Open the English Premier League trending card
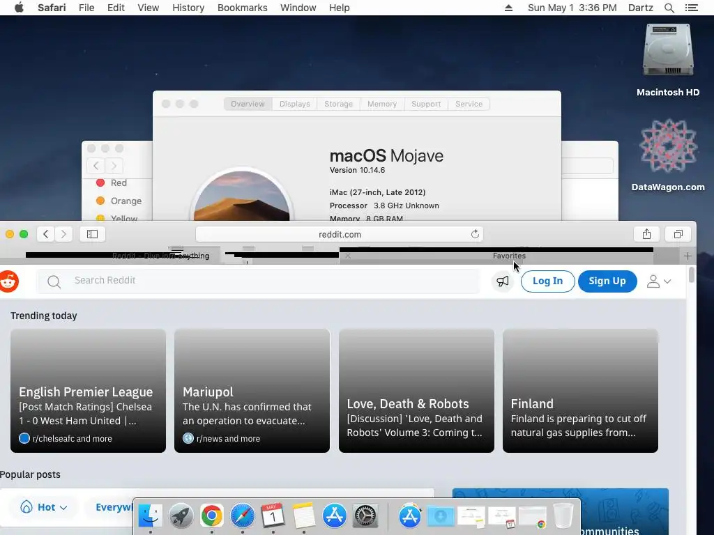Image resolution: width=714 pixels, height=535 pixels. [x=88, y=391]
